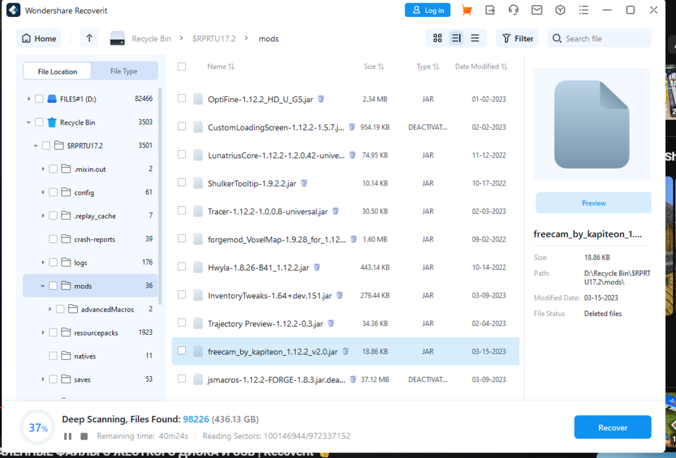Open the envelope mail icon
This screenshot has width=676, height=458.
tap(537, 10)
